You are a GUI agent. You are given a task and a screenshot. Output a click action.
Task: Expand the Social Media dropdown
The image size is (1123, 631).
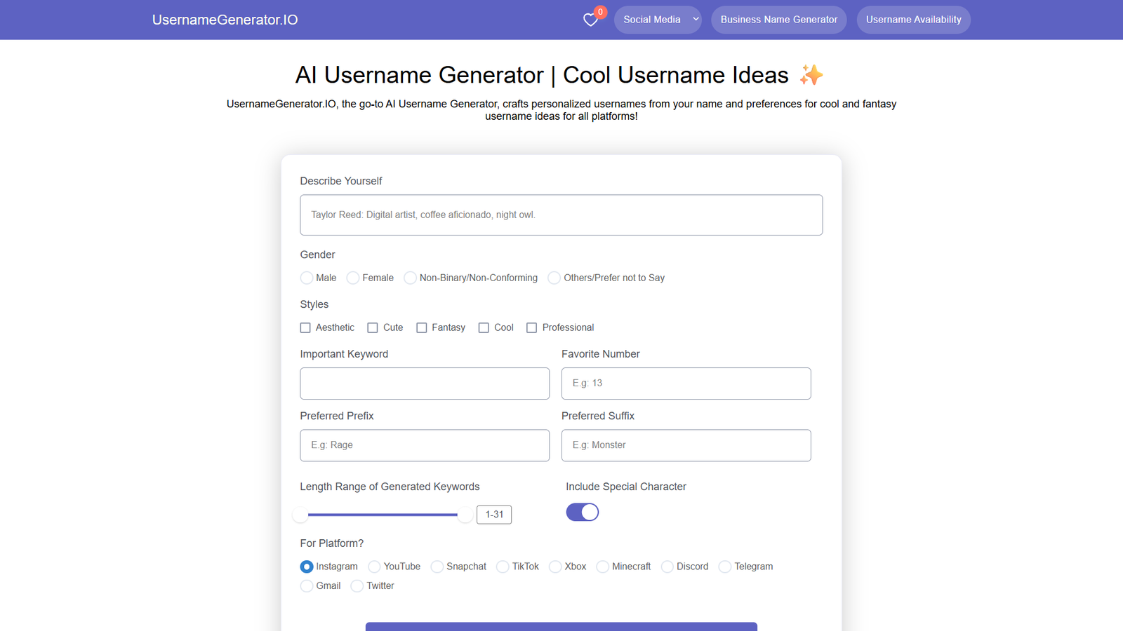[x=658, y=20]
